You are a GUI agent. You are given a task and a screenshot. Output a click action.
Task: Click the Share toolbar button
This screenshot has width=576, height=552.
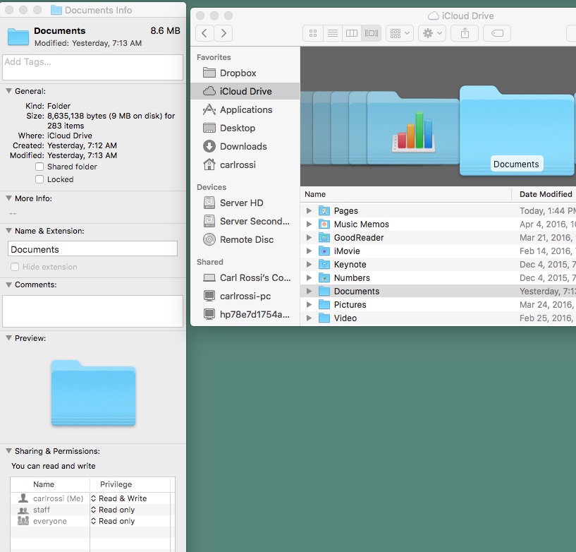[465, 33]
